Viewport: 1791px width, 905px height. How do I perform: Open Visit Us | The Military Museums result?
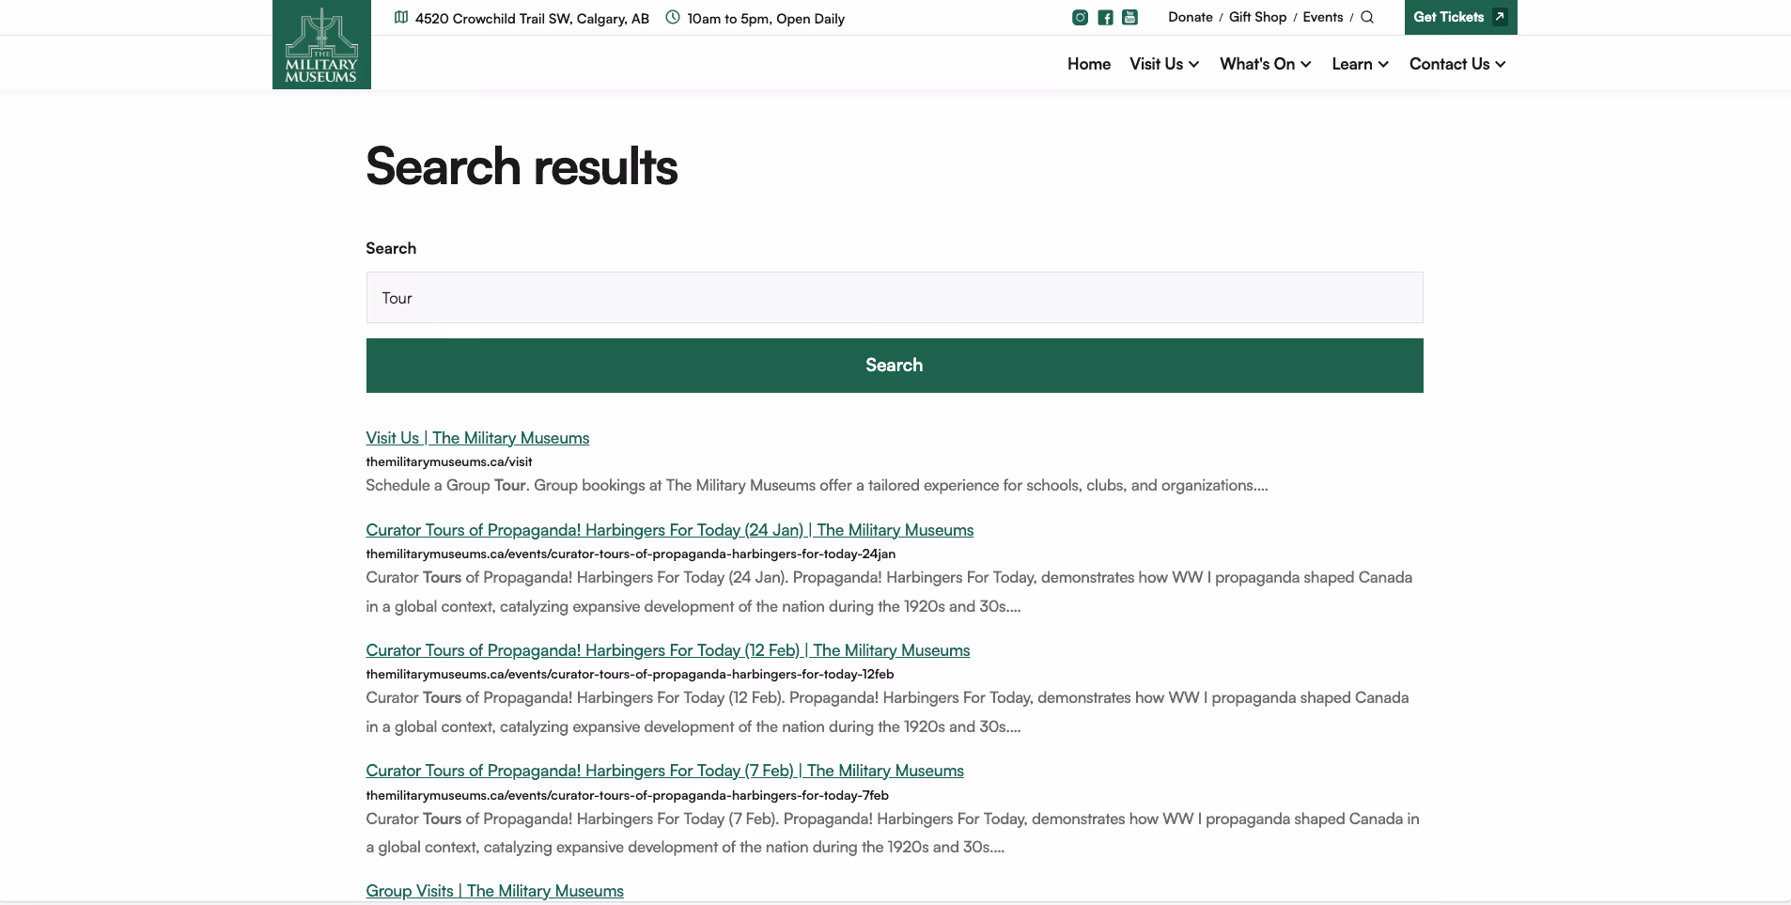477,438
